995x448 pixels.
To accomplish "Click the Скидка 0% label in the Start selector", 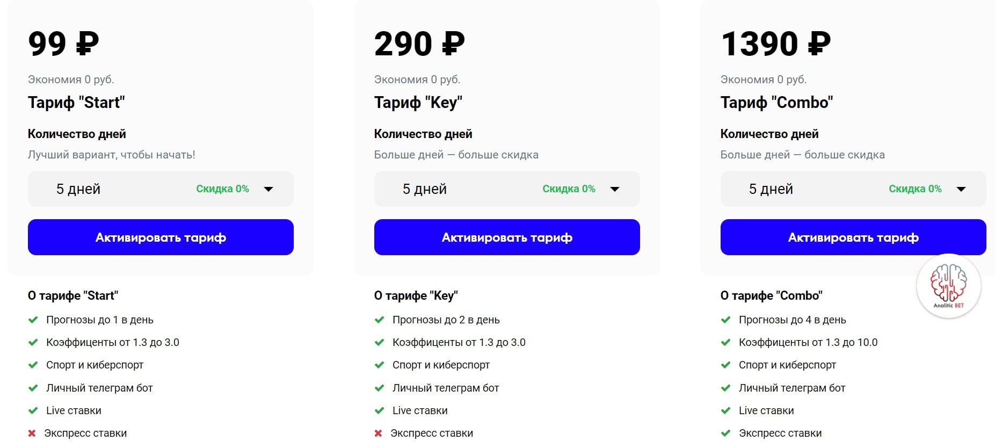I will 222,189.
